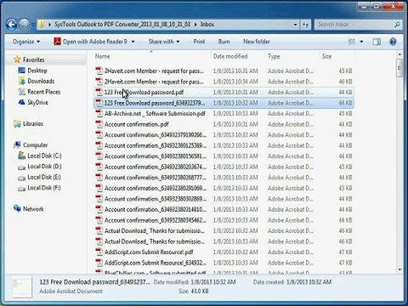The width and height of the screenshot is (408, 306).
Task: Select 2Haveit.com Member file dated 10:34 AM
Action: point(224,82)
